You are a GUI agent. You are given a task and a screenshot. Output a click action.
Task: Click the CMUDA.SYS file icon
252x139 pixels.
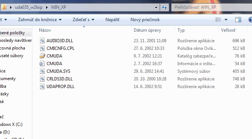tap(42, 71)
